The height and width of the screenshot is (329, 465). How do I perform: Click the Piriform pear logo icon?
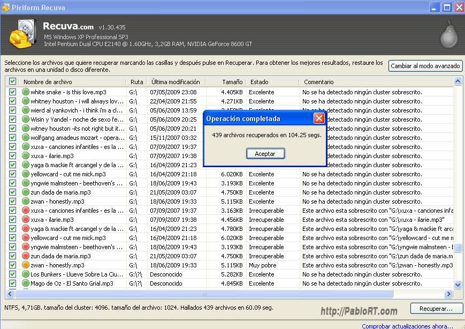click(448, 34)
